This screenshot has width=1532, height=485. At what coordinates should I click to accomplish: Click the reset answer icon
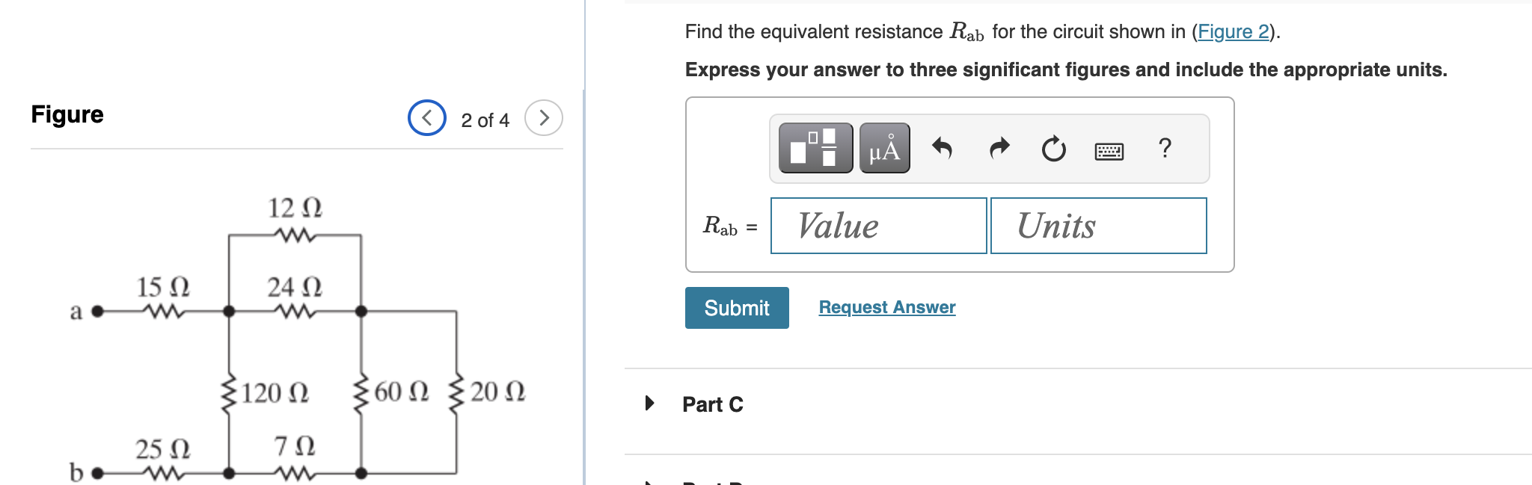pos(1053,148)
